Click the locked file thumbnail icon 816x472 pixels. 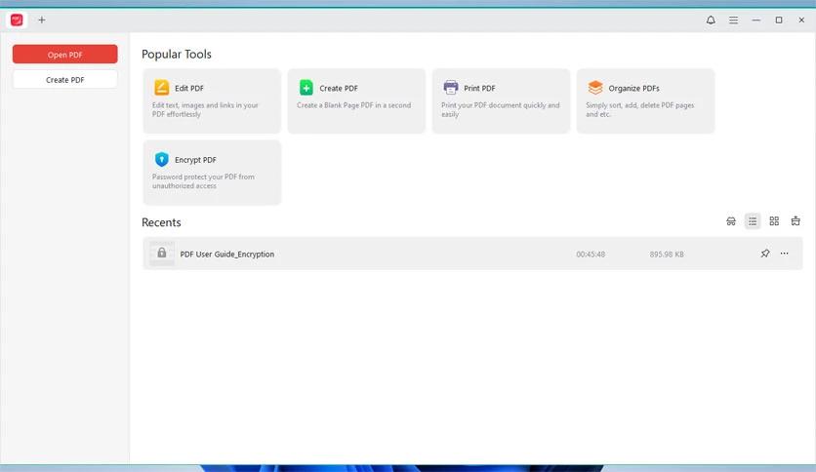[162, 254]
